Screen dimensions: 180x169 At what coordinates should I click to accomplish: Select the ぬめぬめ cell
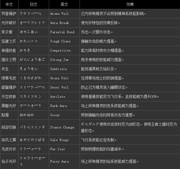point(34,115)
